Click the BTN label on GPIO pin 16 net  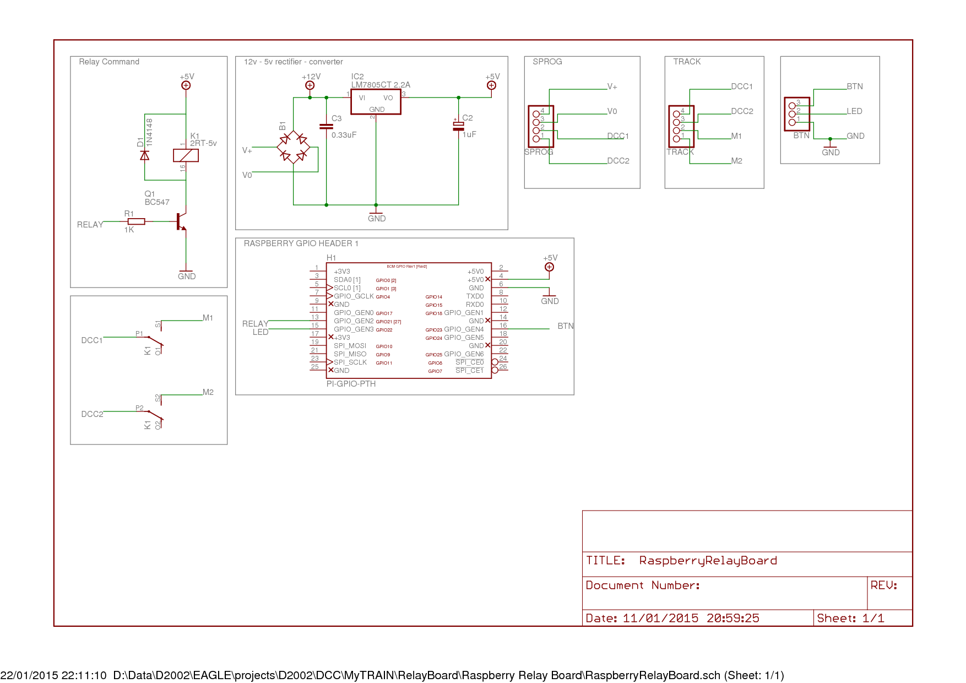[566, 326]
